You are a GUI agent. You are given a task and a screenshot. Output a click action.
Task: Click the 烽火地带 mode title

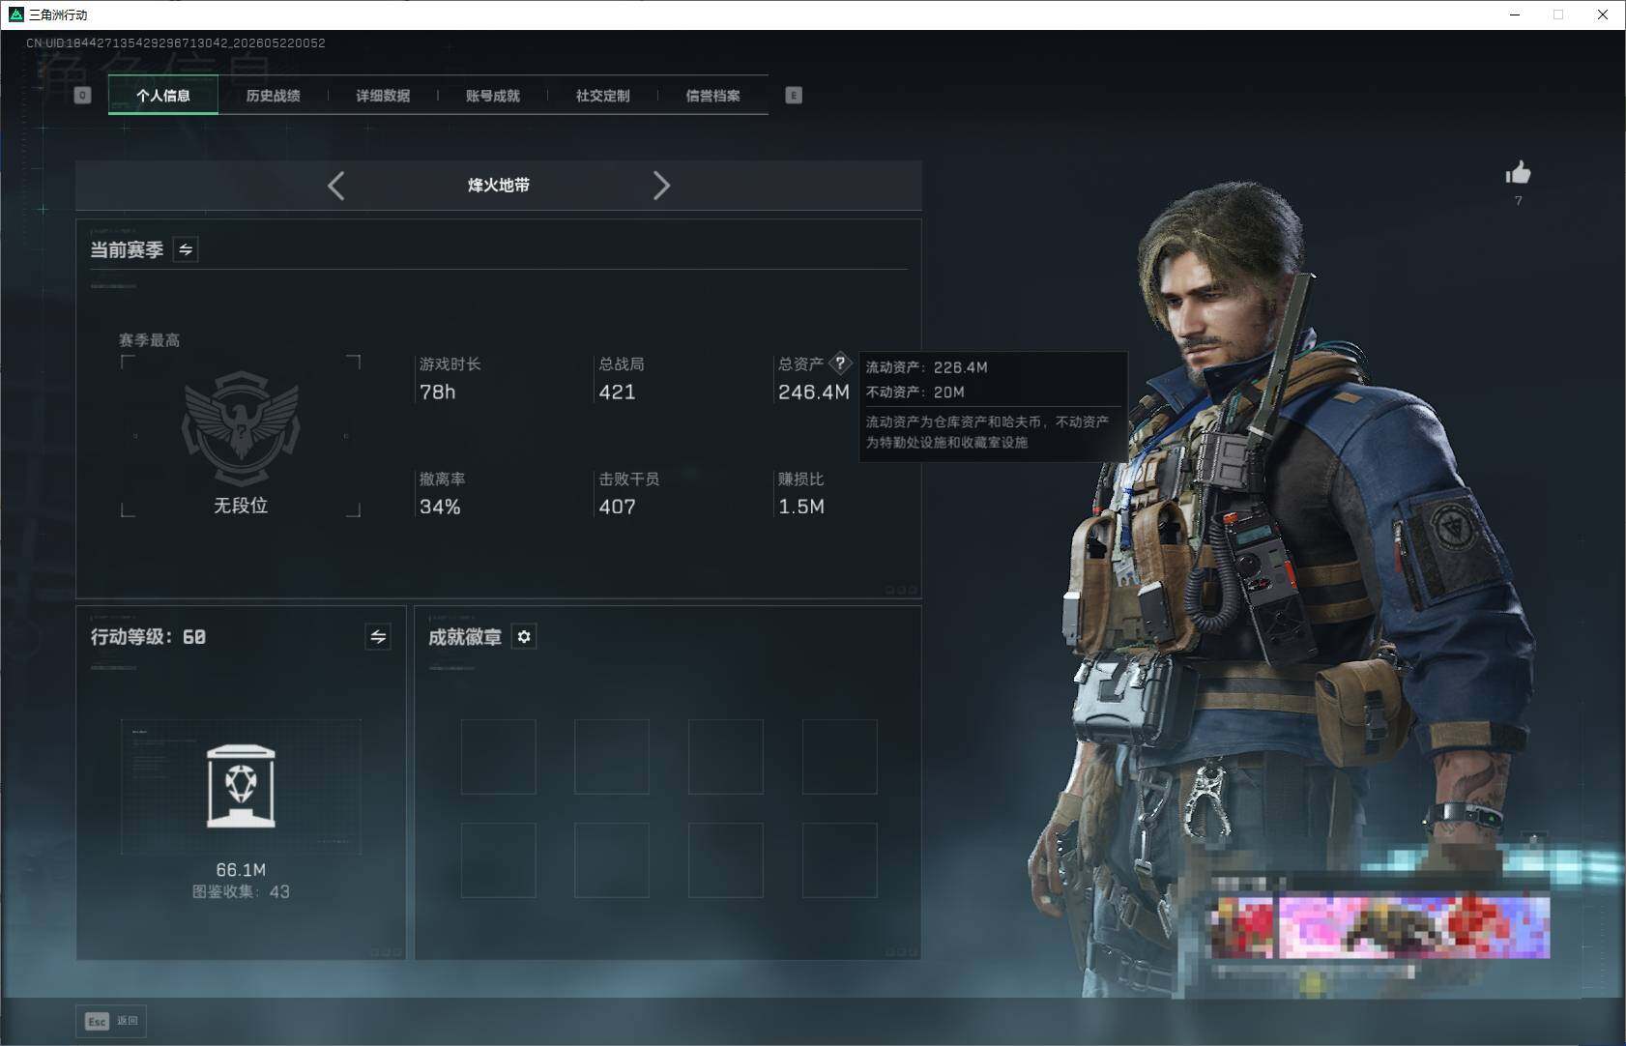coord(499,186)
